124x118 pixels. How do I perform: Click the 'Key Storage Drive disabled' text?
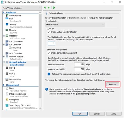point(21,27)
